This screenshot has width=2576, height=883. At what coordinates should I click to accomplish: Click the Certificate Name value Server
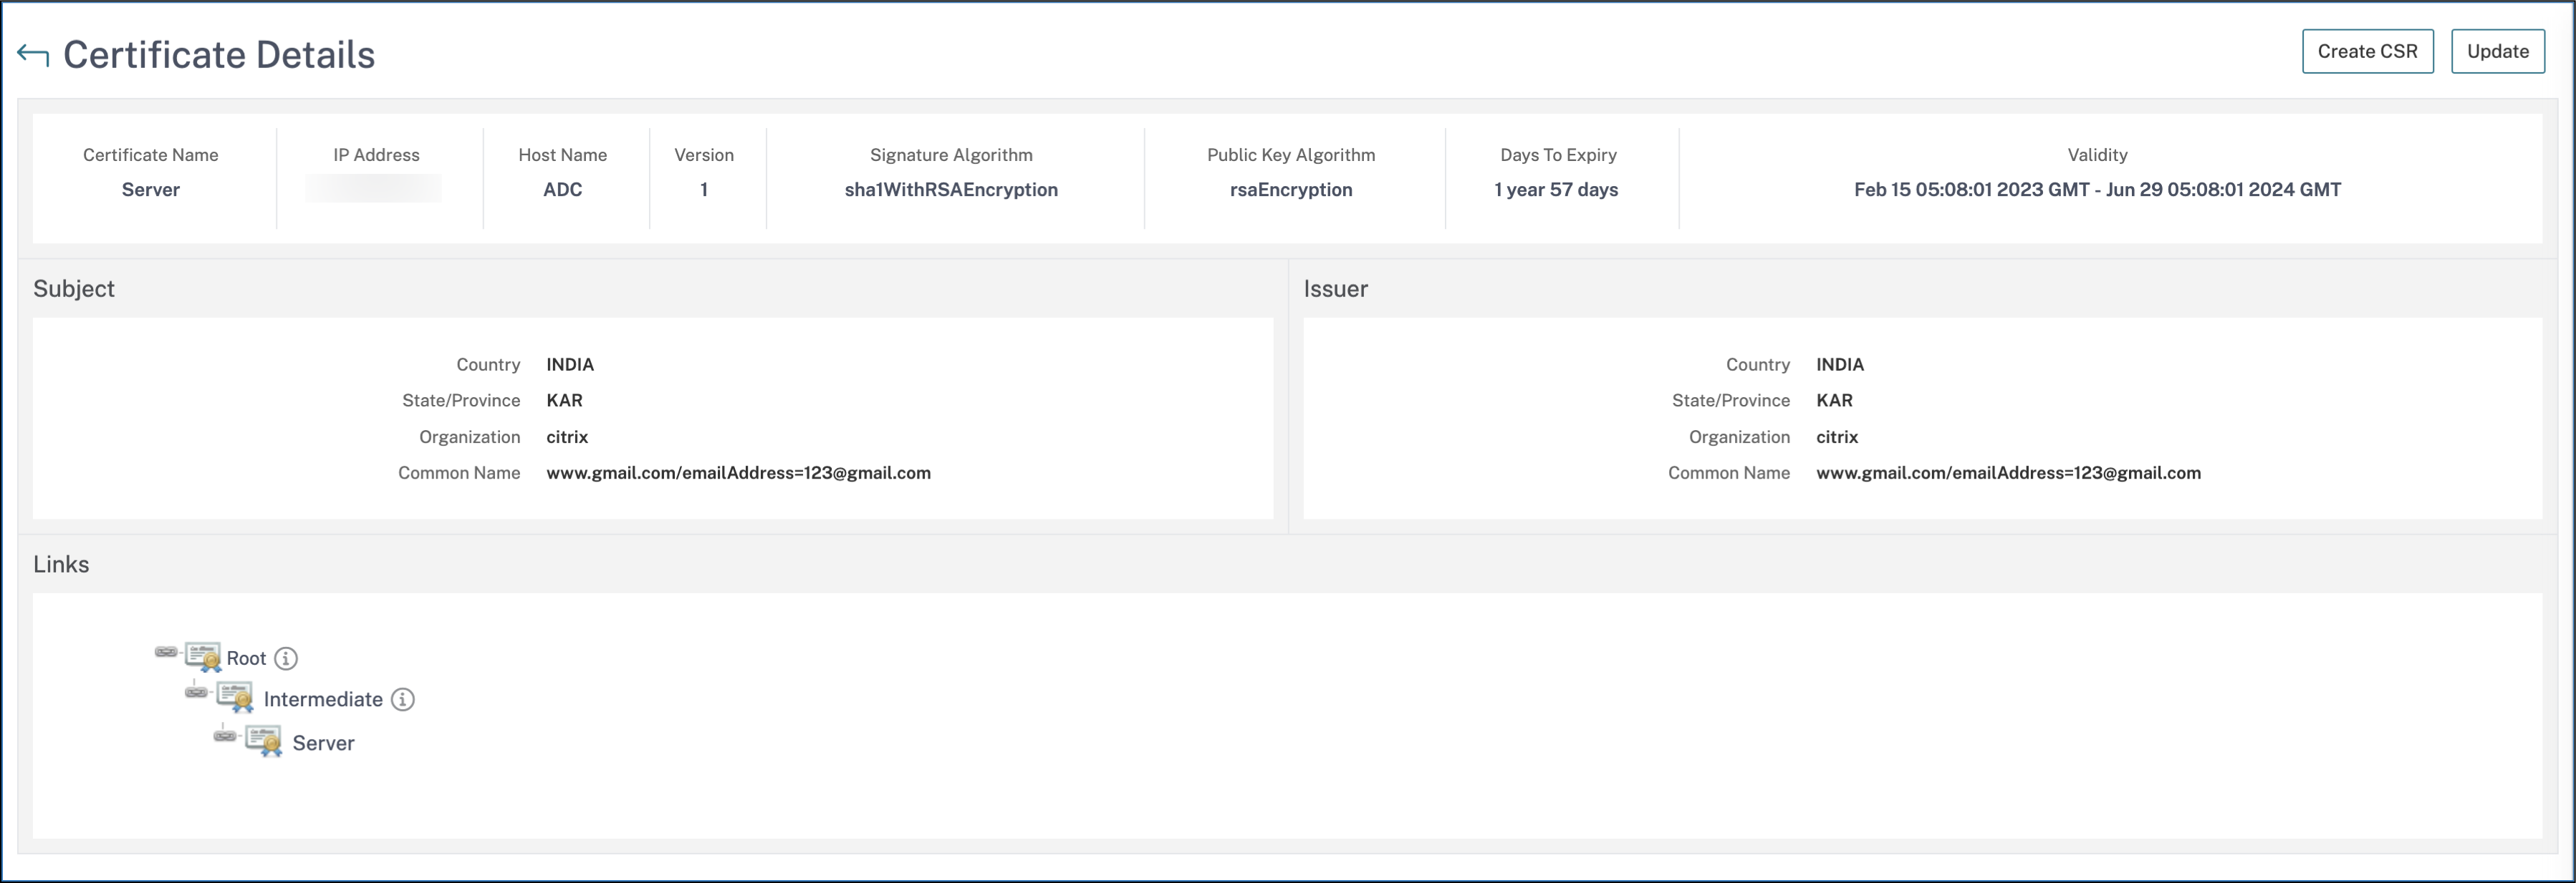pos(151,190)
